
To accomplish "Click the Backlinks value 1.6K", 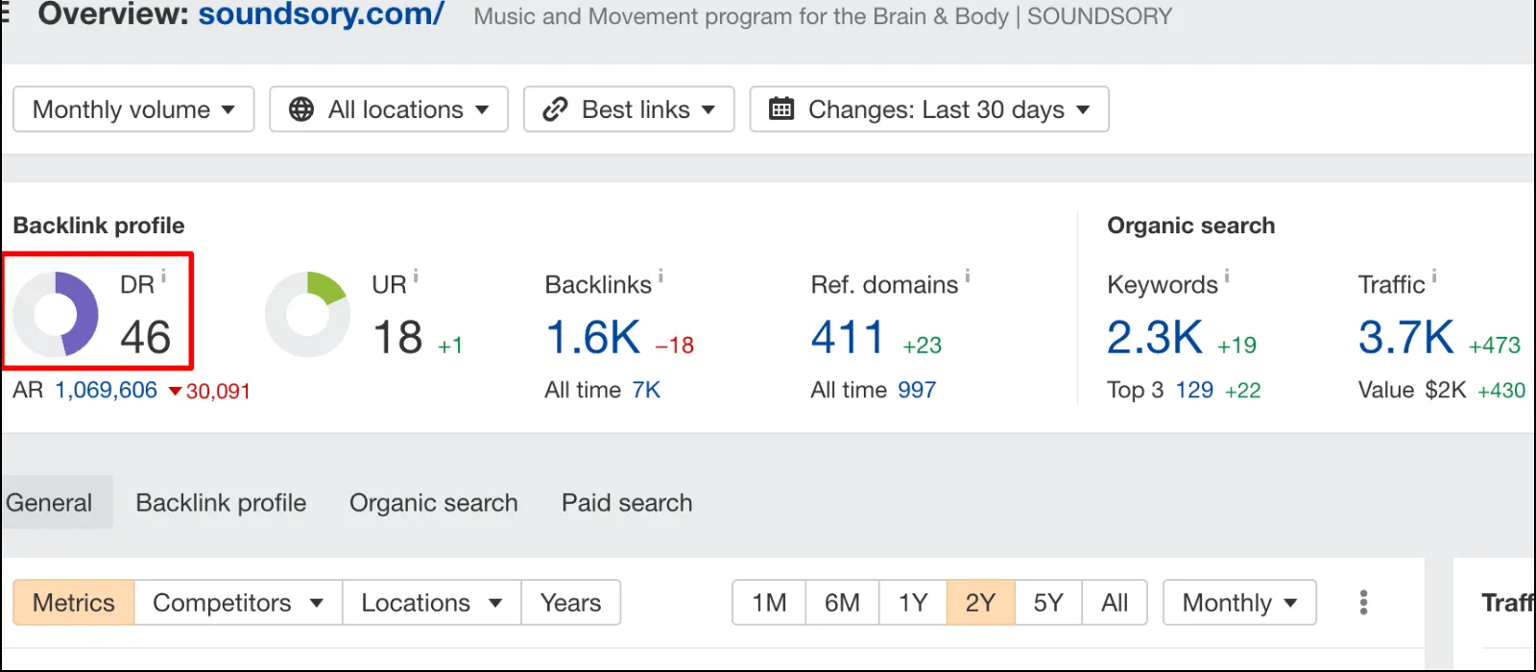I will (592, 338).
